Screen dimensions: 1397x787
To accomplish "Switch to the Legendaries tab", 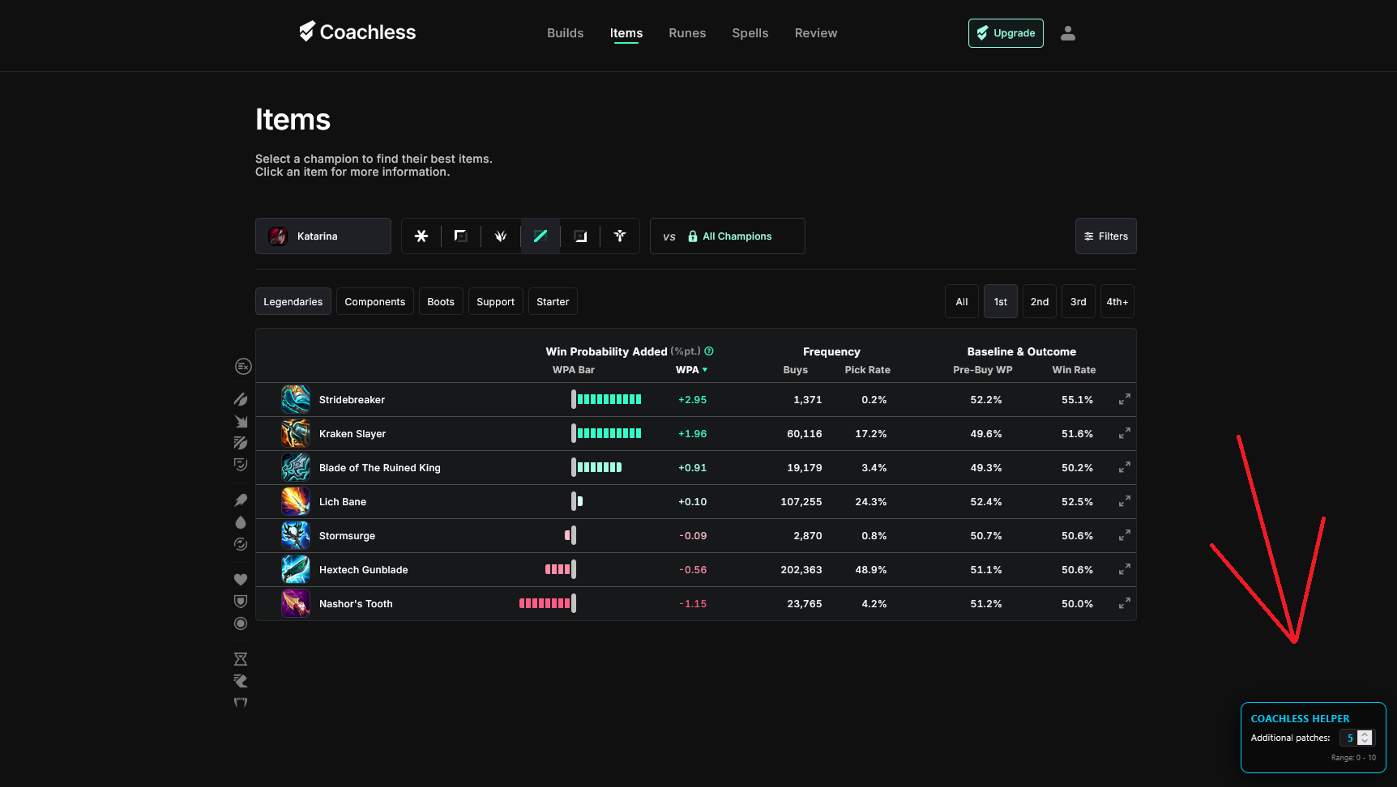I will click(x=293, y=302).
